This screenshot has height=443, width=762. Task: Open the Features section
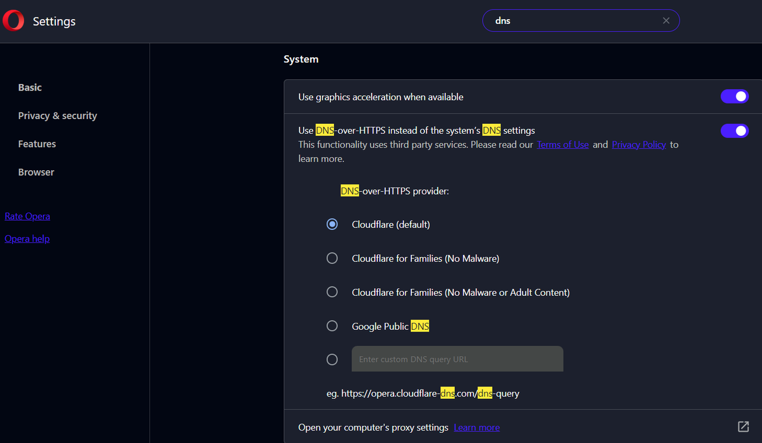point(37,144)
